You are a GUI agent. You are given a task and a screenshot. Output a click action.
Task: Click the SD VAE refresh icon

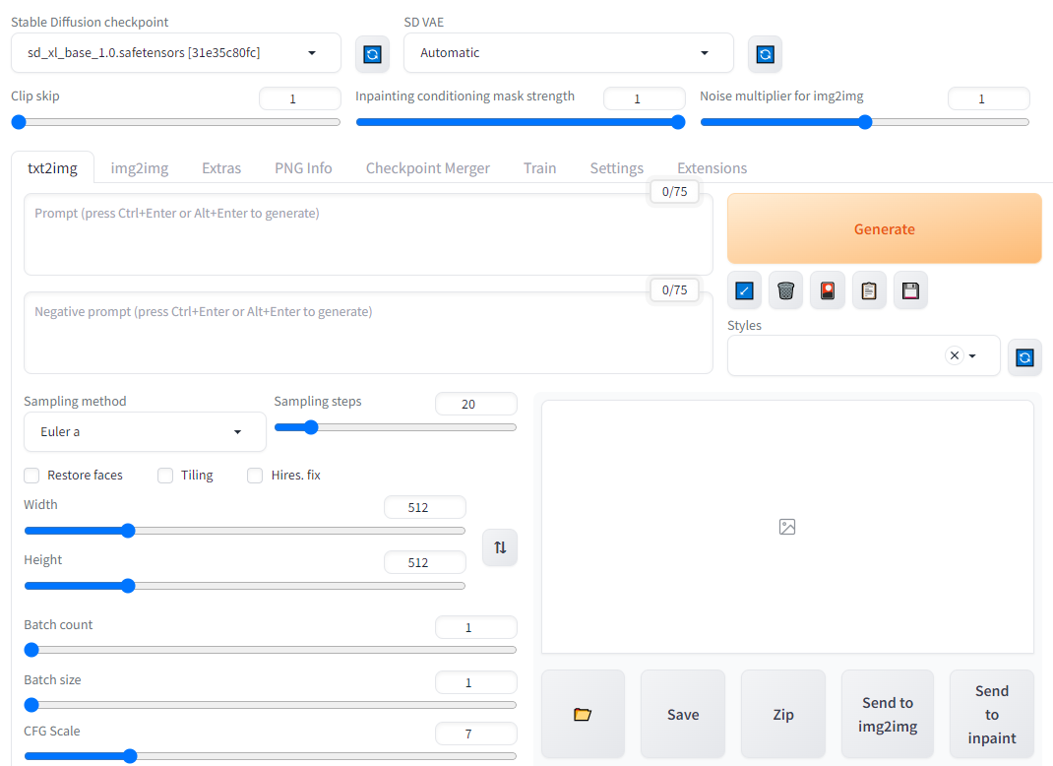pos(765,54)
